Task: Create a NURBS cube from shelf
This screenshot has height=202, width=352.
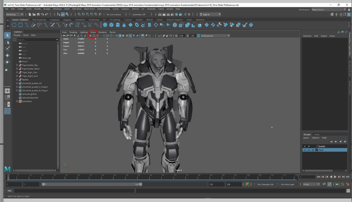Action: pos(111,25)
